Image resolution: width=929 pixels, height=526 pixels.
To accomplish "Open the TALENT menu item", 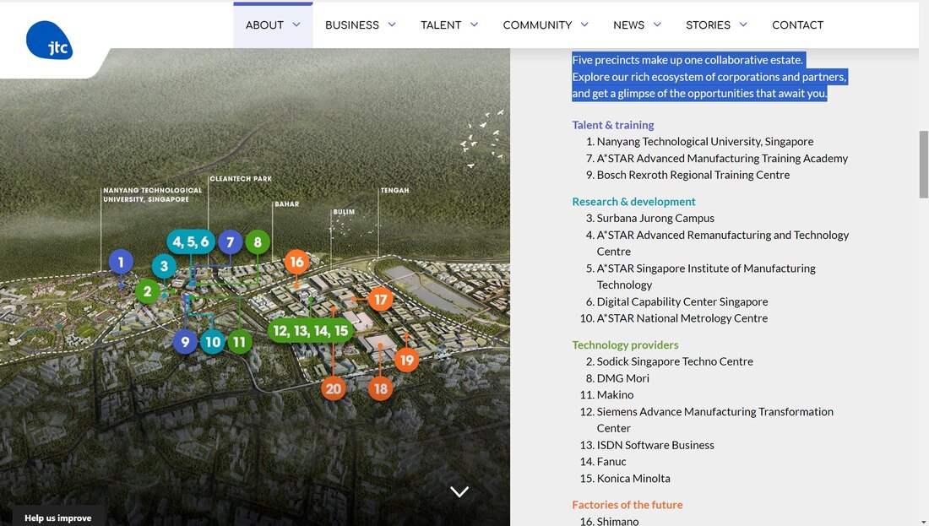I will tap(441, 24).
